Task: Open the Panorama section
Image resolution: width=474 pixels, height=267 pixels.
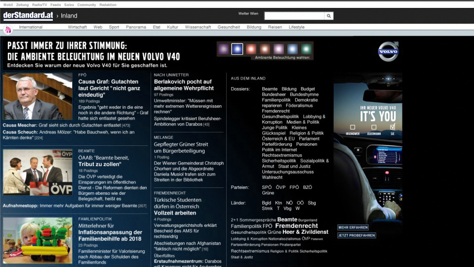Action: [136, 27]
